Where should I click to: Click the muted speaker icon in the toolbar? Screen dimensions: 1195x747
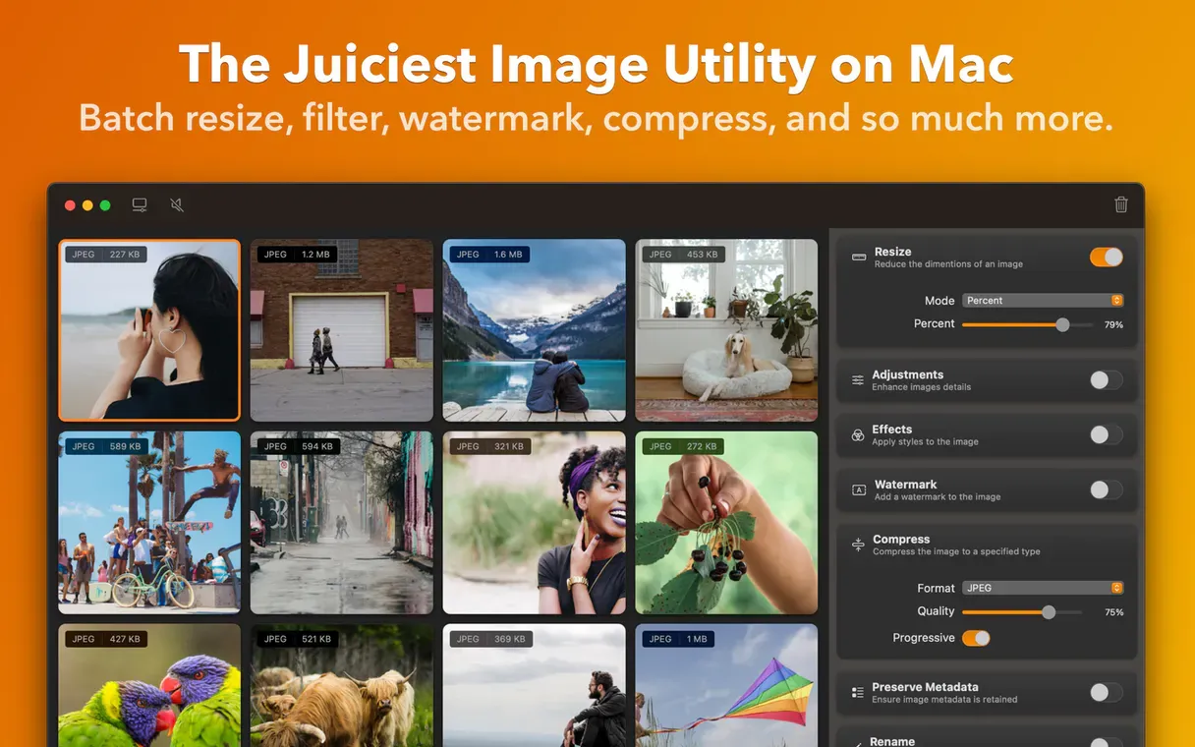pos(177,204)
